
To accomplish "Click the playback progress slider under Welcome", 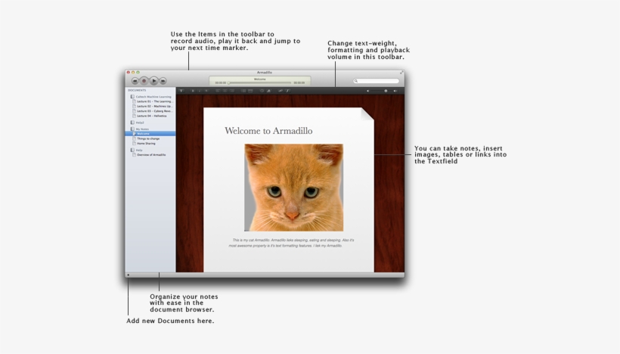I will tap(259, 82).
